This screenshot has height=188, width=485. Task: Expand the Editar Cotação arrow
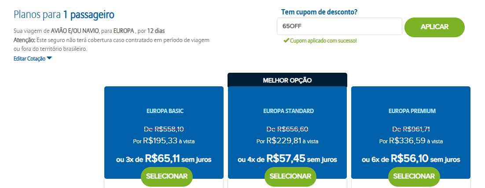tap(49, 58)
